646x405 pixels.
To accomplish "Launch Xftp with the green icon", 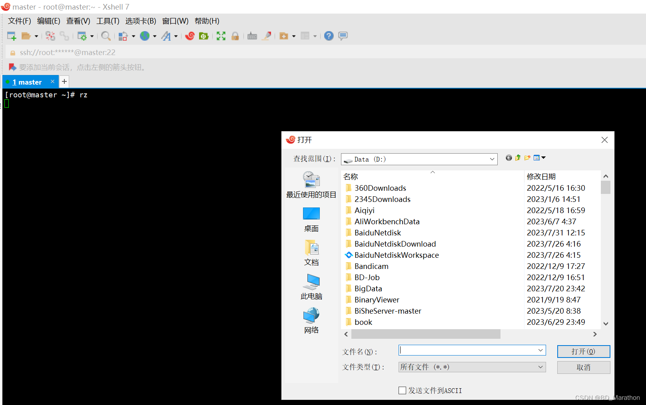I will click(204, 36).
